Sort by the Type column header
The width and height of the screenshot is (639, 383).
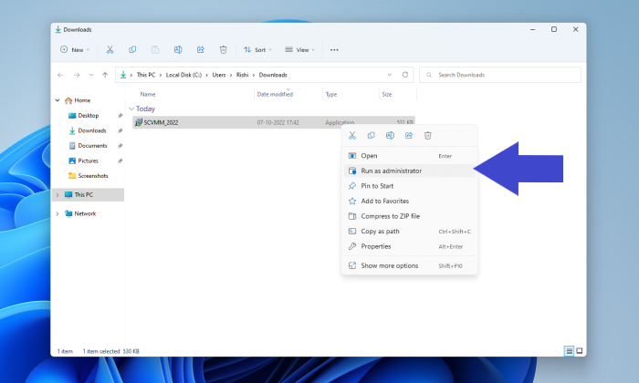click(330, 95)
